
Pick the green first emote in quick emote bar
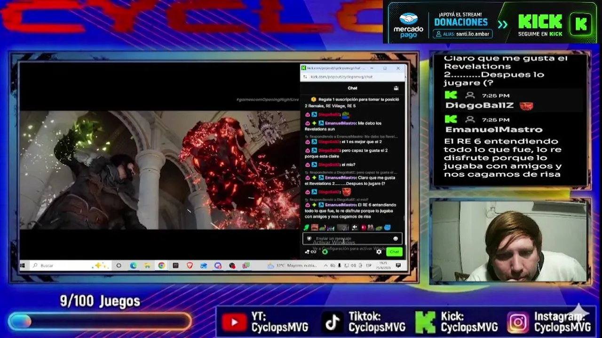(x=306, y=228)
